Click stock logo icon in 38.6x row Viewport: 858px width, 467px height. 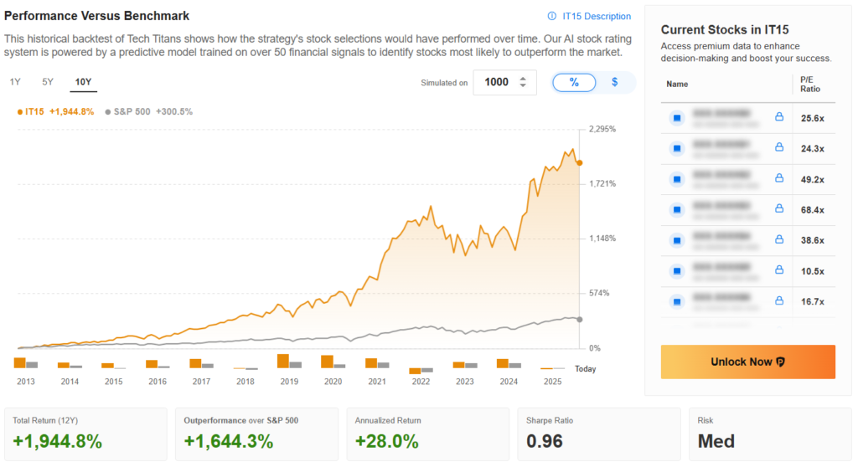[677, 240]
